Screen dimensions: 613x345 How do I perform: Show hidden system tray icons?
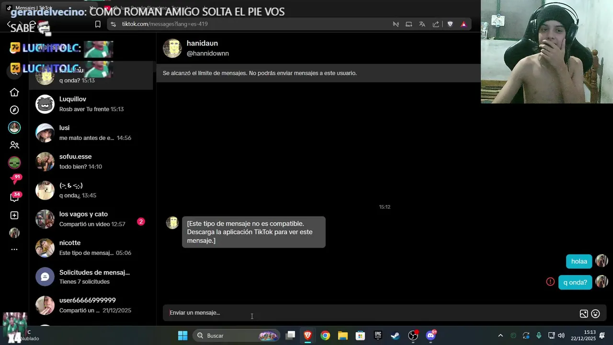pos(500,335)
